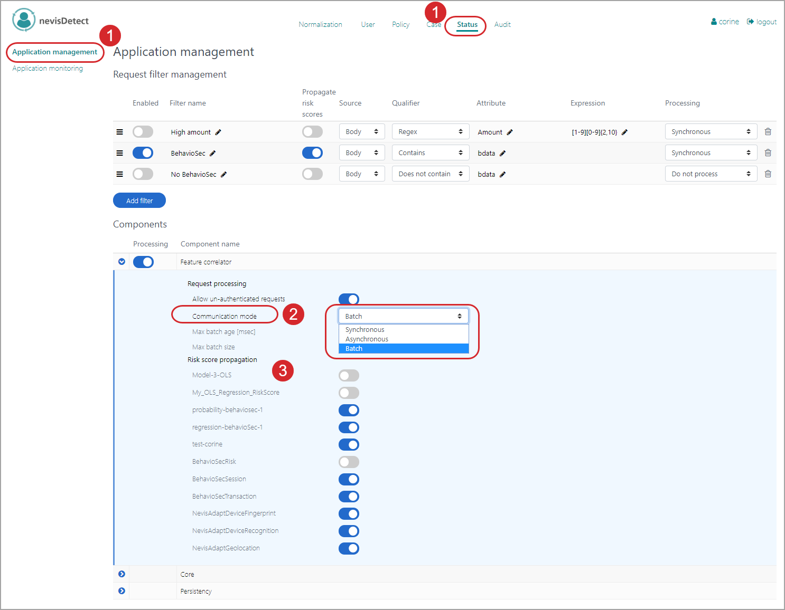Select Asynchronous in the communication mode list
The image size is (785, 610).
[367, 339]
